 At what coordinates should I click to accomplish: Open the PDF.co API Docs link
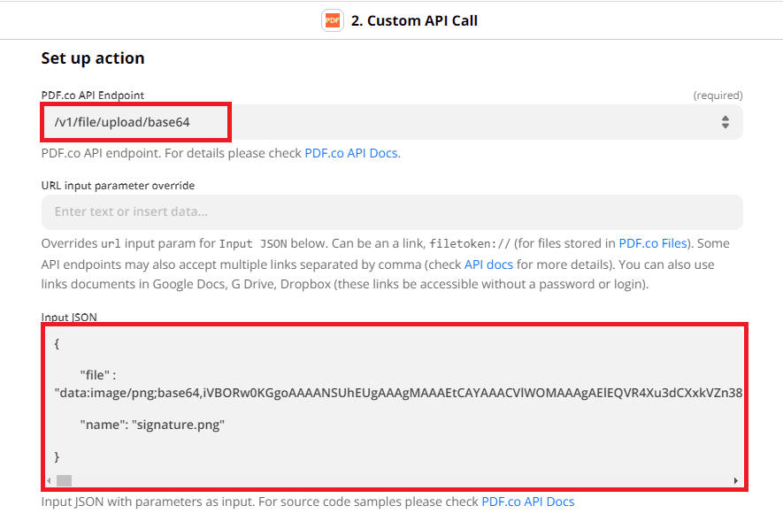pos(351,153)
